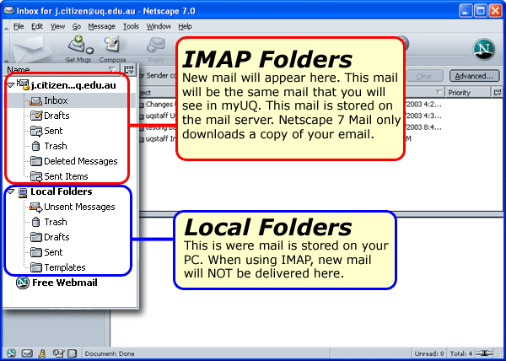Collapse the j.citizen account folder tree

point(9,85)
